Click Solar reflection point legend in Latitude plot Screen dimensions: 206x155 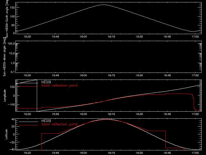click(x=59, y=124)
